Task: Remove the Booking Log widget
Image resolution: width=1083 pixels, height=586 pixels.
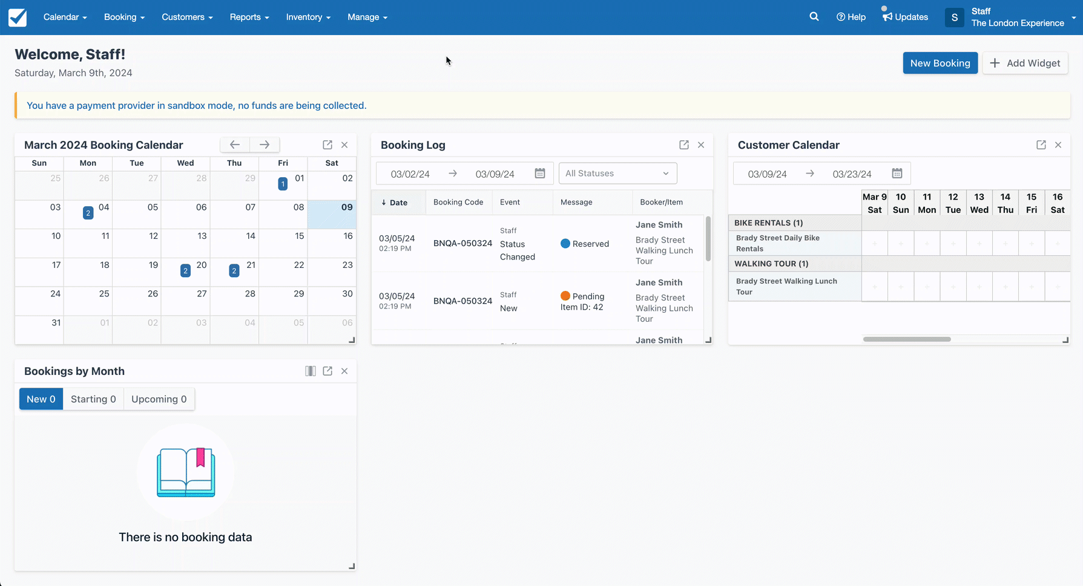Action: coord(701,145)
